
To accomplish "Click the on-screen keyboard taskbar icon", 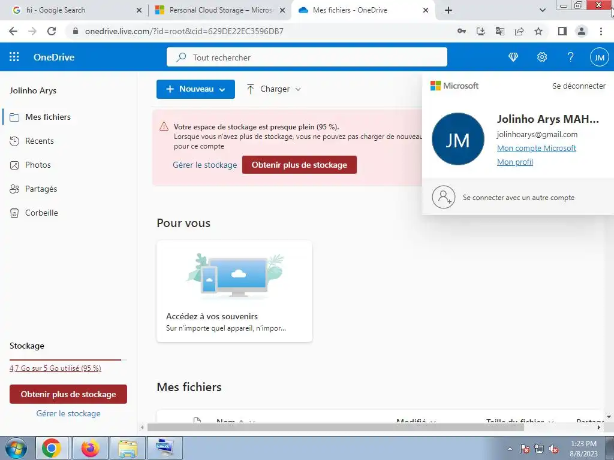I will 165,448.
